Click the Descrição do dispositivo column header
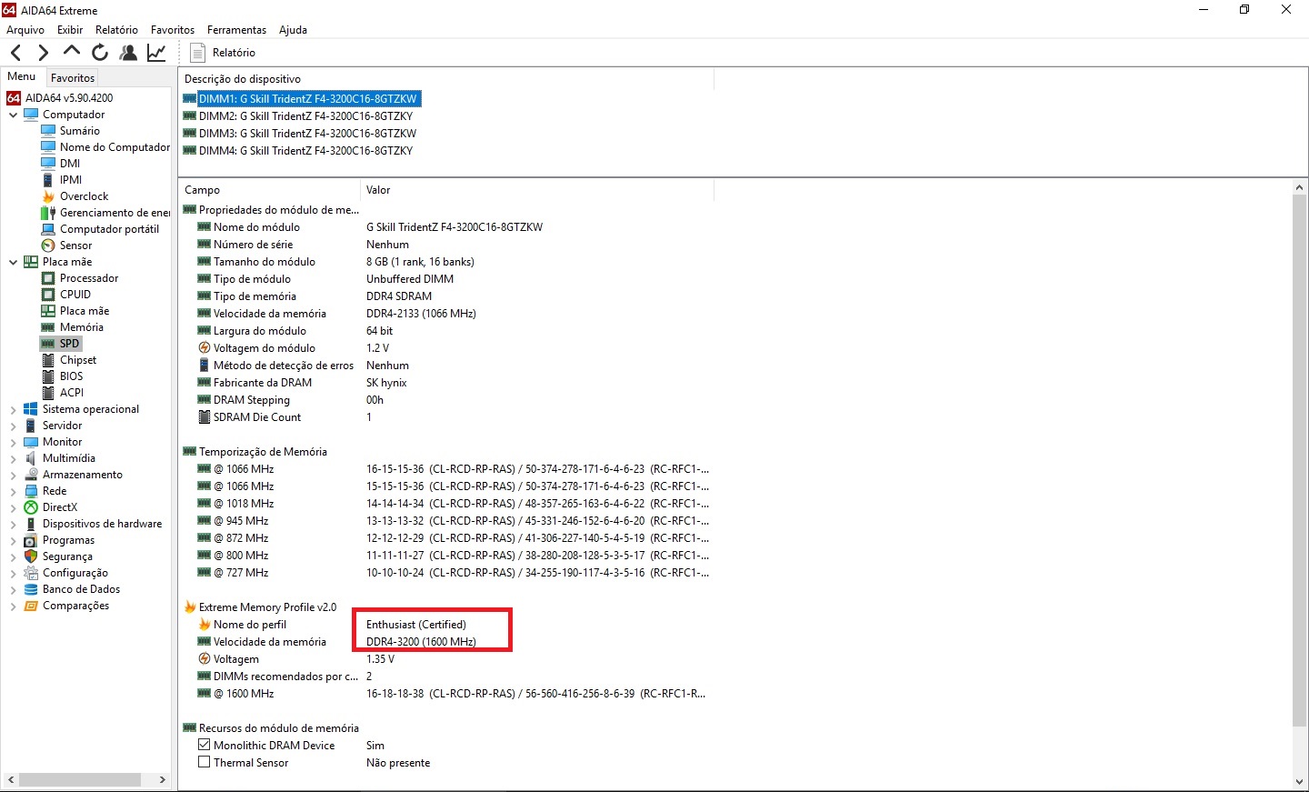This screenshot has height=792, width=1309. (446, 79)
